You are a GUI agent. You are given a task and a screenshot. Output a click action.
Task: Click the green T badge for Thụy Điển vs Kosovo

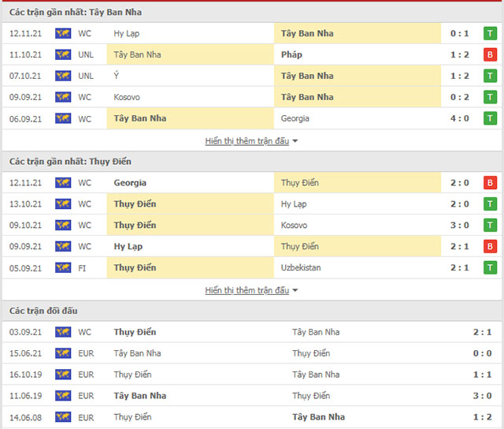490,226
